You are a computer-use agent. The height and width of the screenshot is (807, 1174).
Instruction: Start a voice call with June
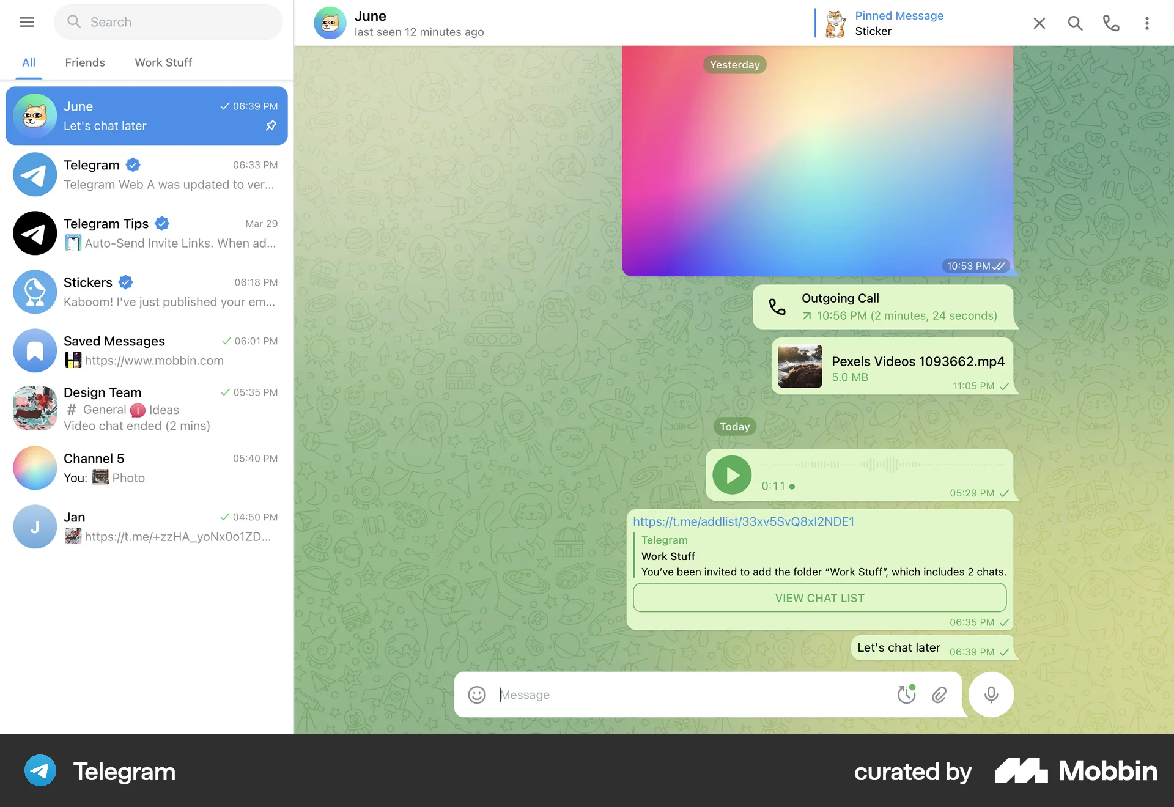1111,23
